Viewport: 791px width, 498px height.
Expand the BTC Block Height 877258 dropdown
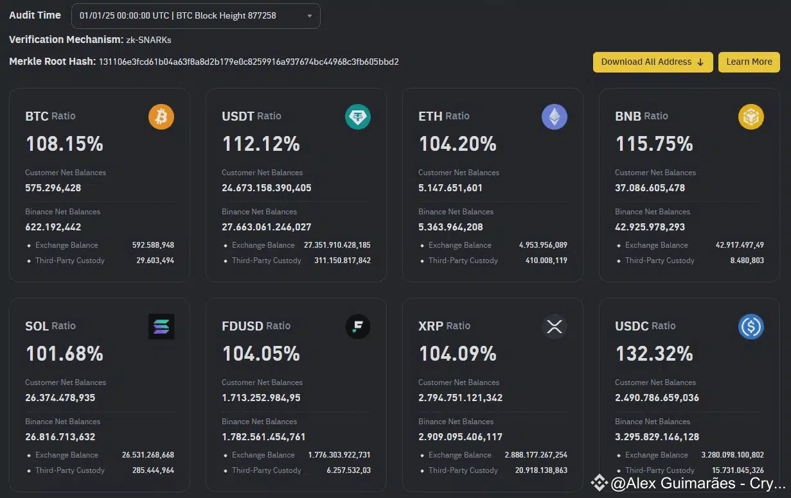195,15
